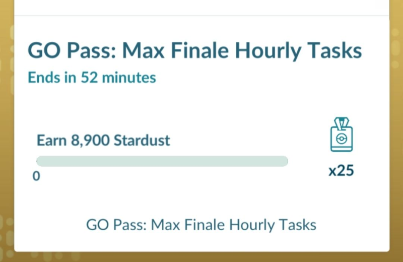This screenshot has height=262, width=403.
Task: Tap the x25 reward quantity
Action: coord(341,170)
